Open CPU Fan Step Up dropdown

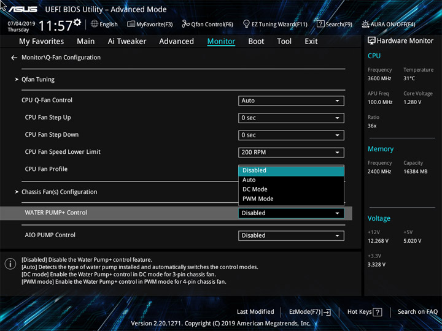[x=291, y=118]
